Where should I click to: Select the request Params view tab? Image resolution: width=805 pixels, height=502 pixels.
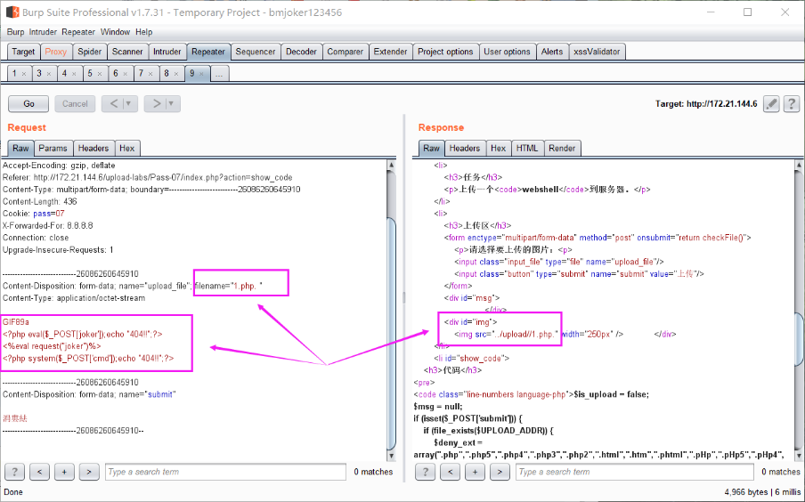pos(53,149)
